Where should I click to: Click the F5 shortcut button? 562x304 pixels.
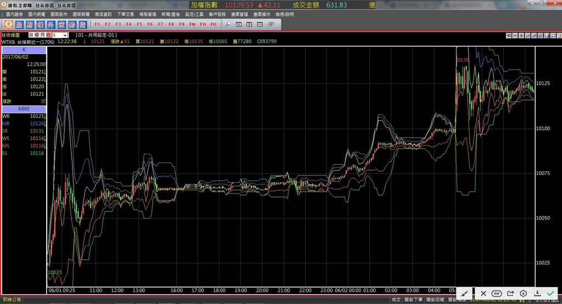139,24
